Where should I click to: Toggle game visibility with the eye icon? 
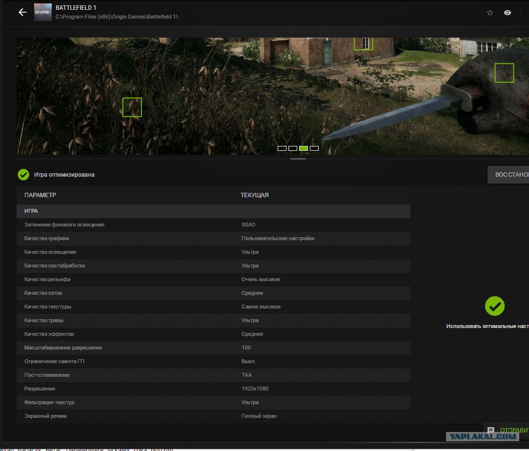tap(508, 13)
